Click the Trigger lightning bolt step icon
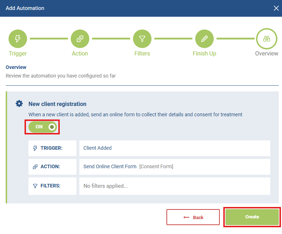The height and width of the screenshot is (234, 282). pos(18,39)
